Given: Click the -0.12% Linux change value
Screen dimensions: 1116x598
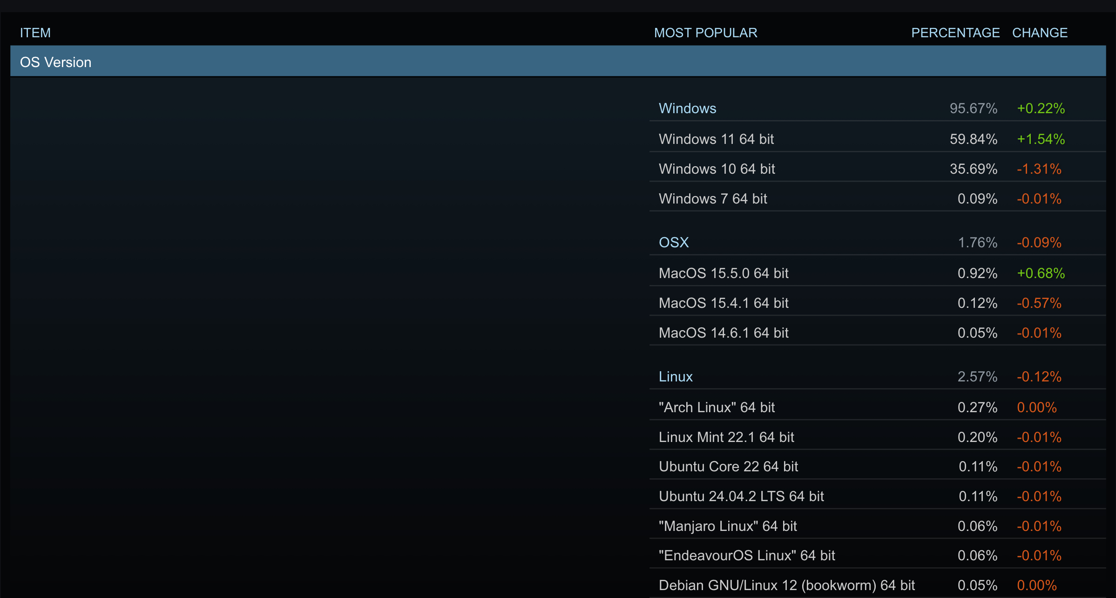Looking at the screenshot, I should click(1039, 377).
